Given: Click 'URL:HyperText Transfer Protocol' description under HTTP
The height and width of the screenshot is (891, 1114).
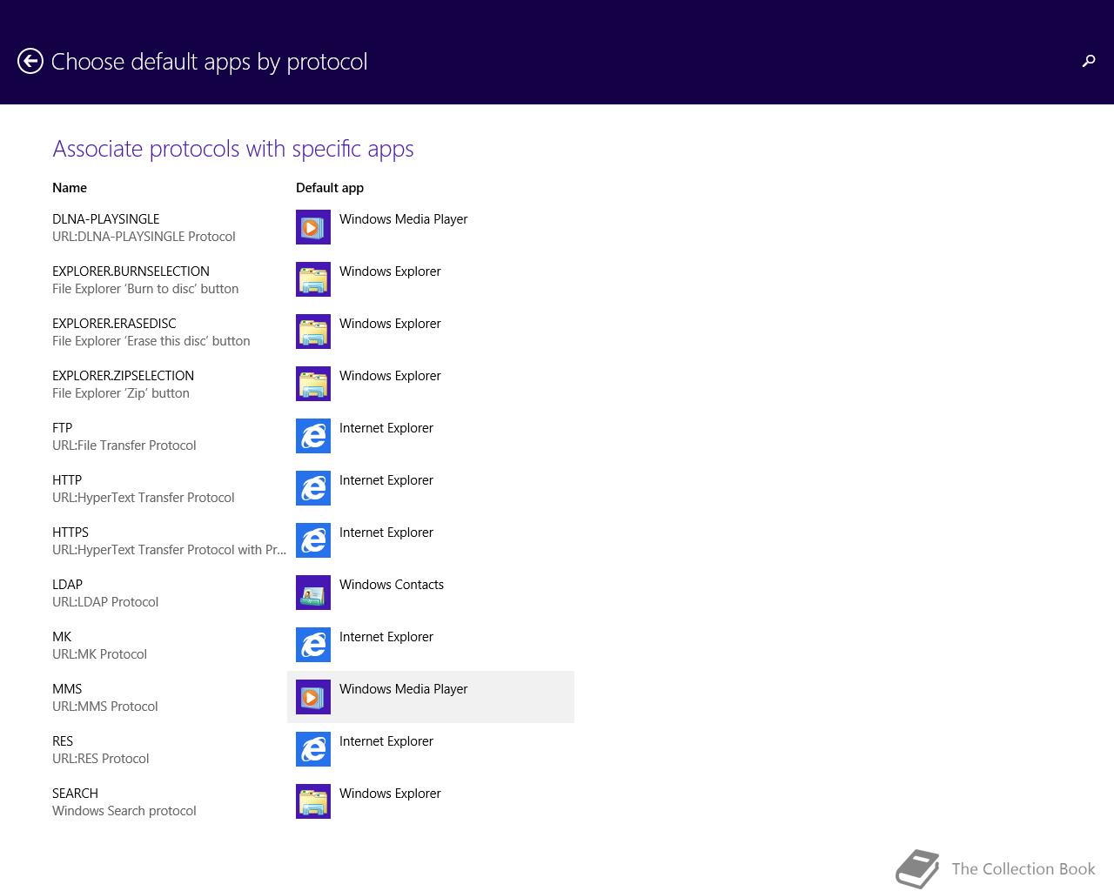Looking at the screenshot, I should pyautogui.click(x=144, y=498).
